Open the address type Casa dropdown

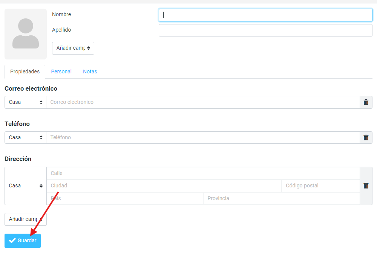26,186
